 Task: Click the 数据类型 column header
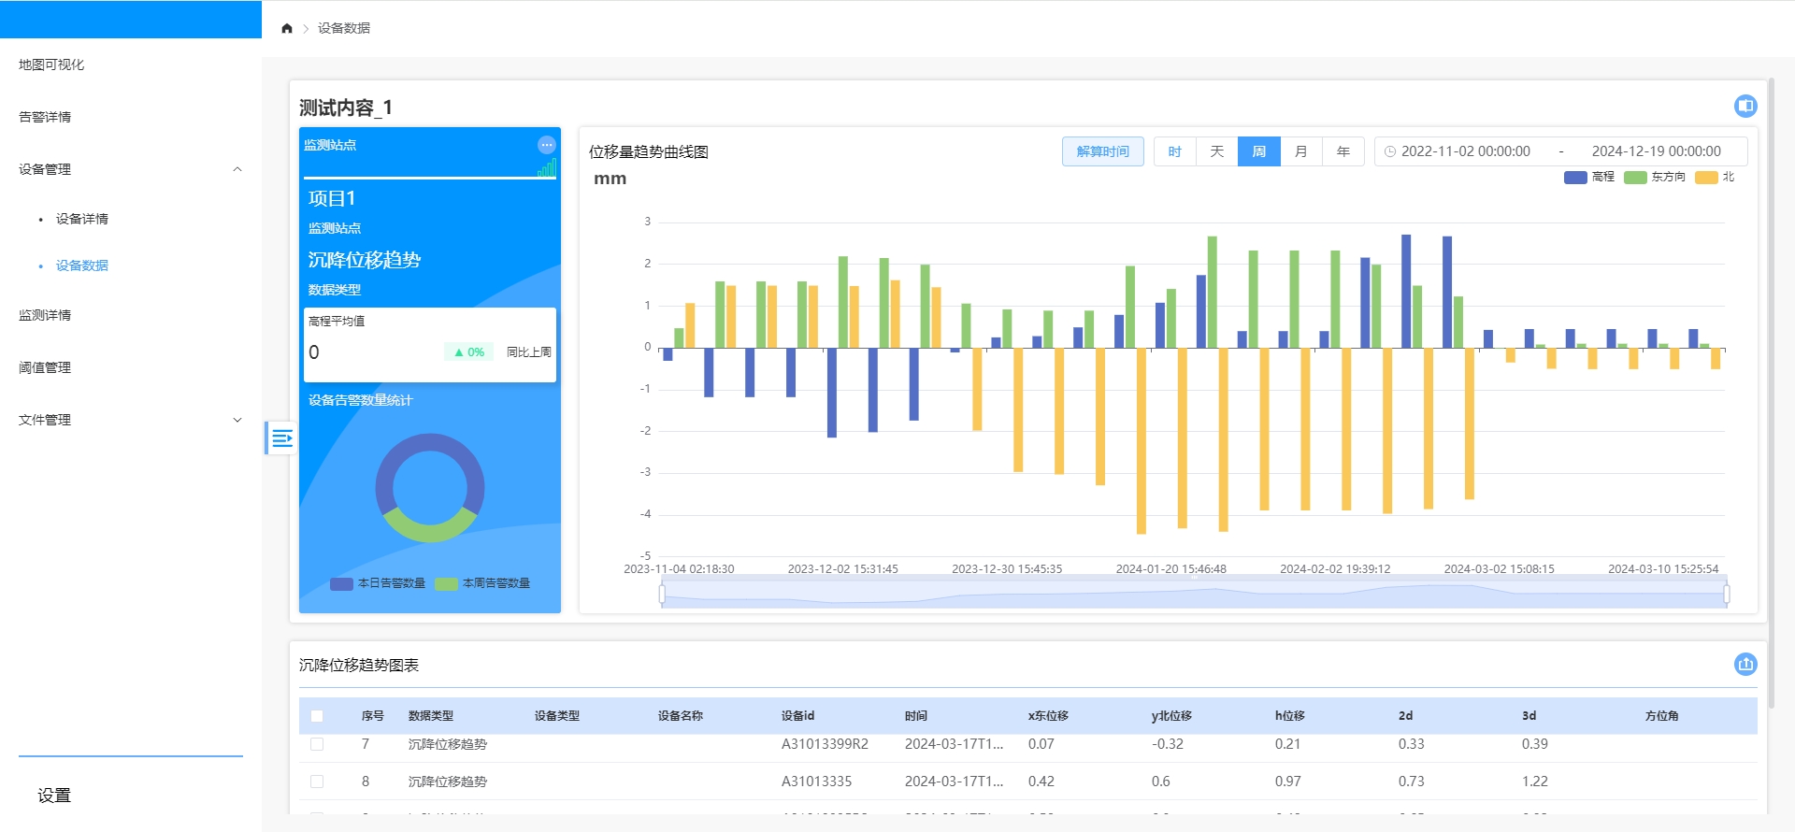431,716
